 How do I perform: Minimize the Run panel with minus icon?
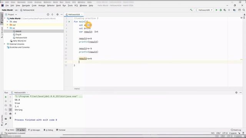point(241,93)
